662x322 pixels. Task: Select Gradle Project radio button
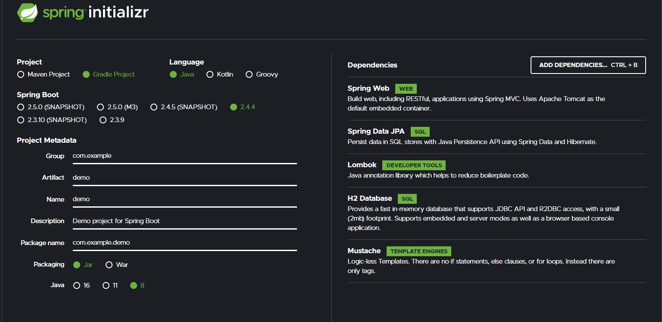(86, 74)
